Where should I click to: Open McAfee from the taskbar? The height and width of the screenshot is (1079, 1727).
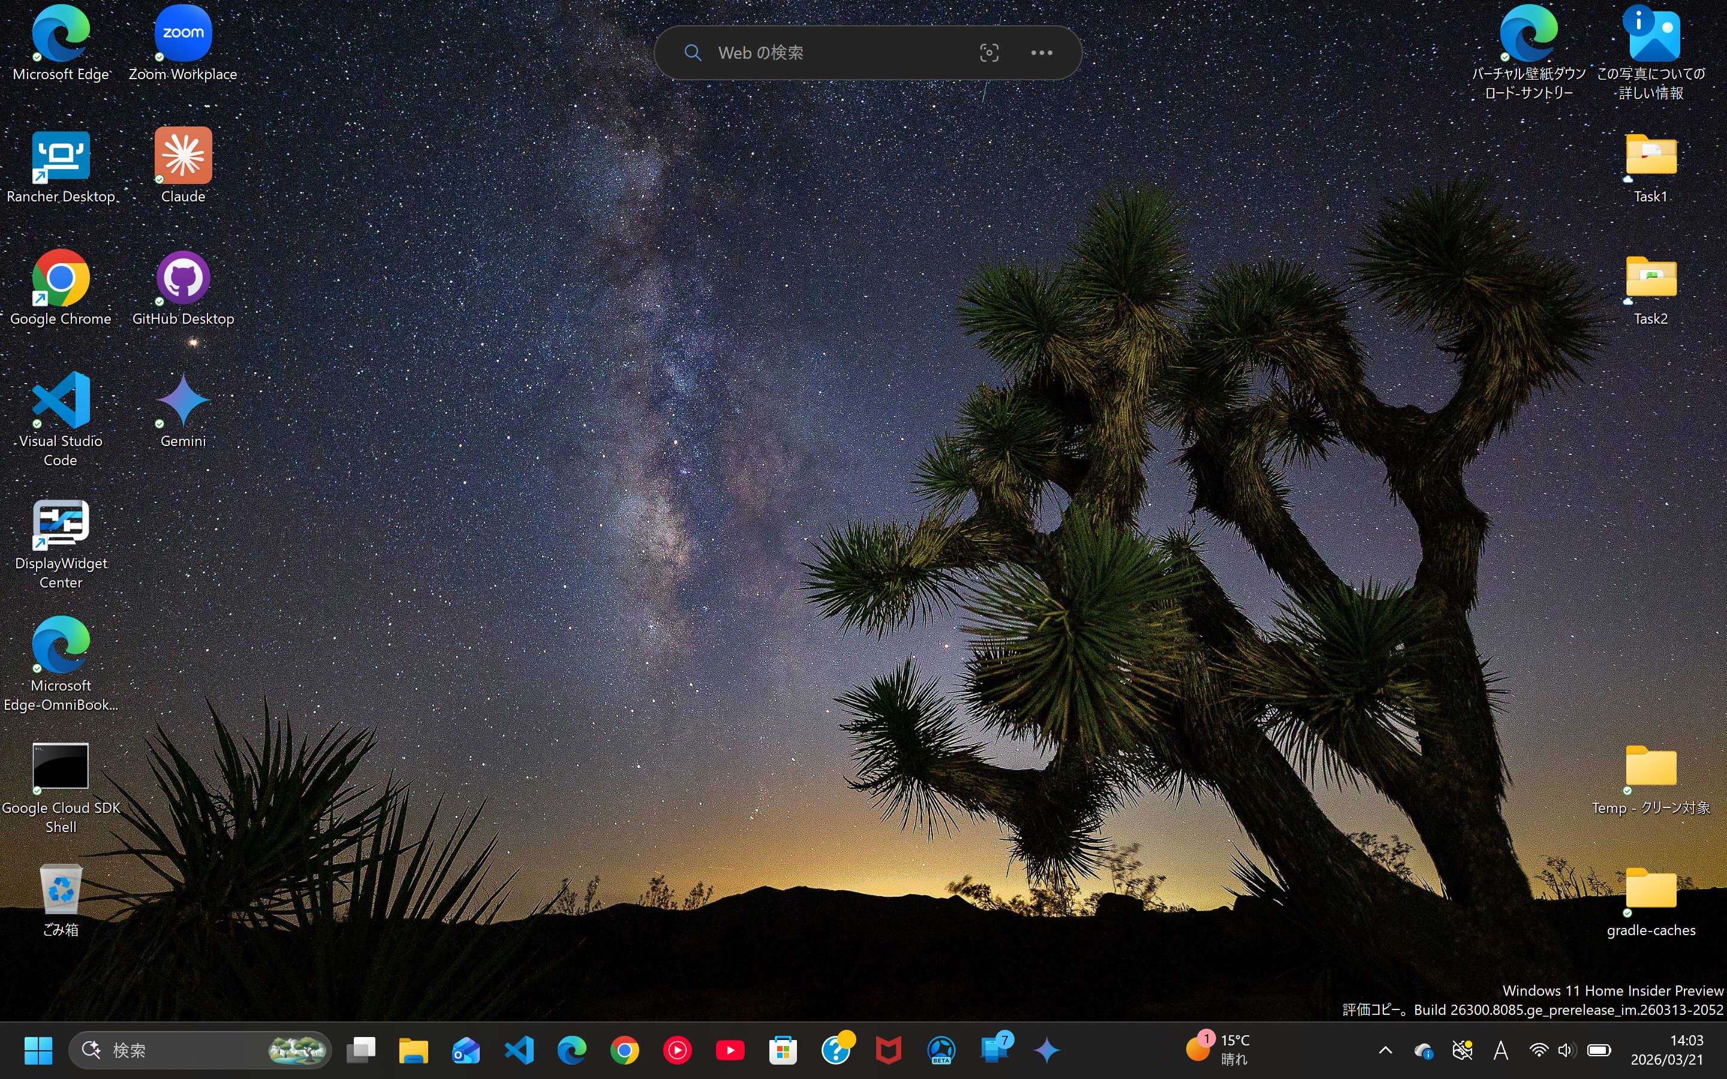pyautogui.click(x=889, y=1050)
